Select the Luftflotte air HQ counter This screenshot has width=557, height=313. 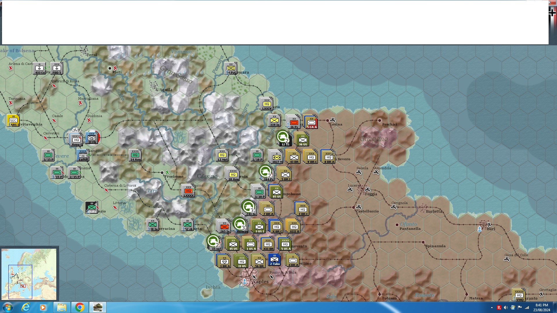pyautogui.click(x=83, y=155)
